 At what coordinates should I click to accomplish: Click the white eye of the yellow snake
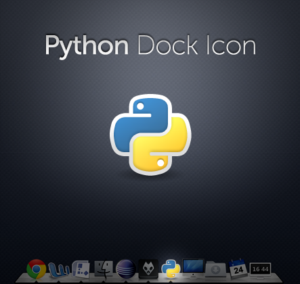(x=160, y=163)
